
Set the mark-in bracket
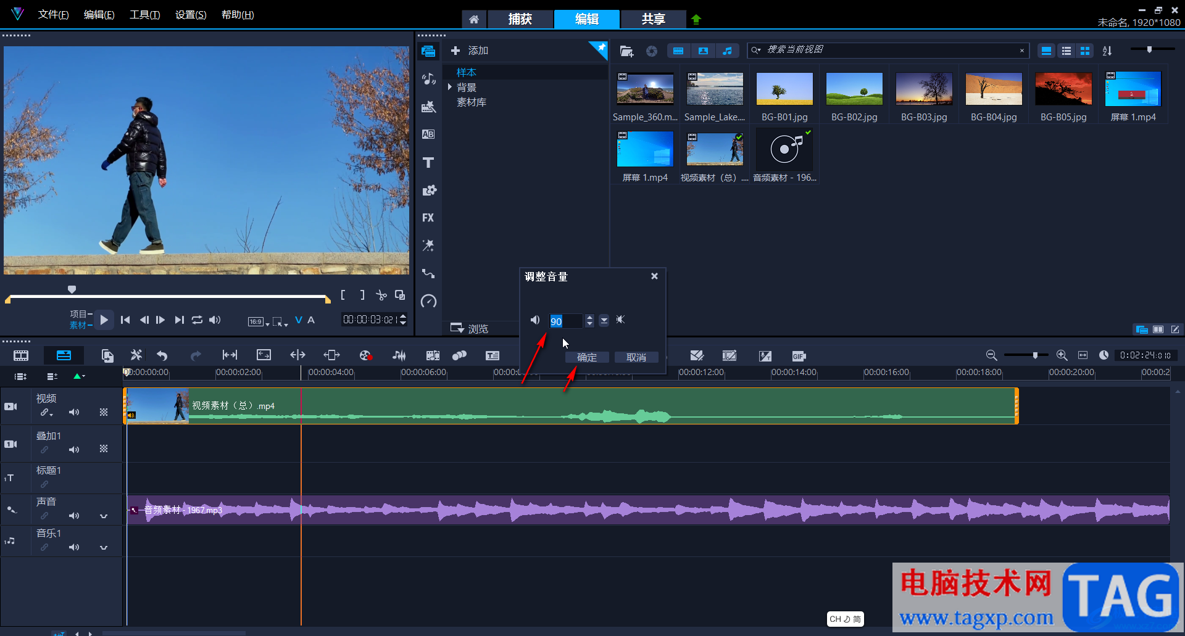point(343,295)
